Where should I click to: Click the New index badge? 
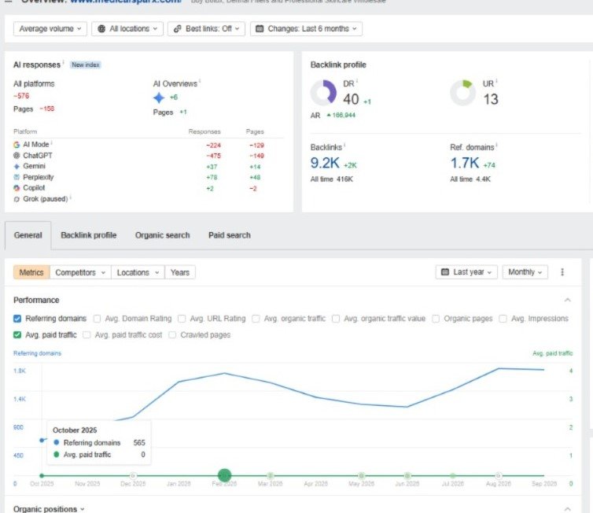86,65
